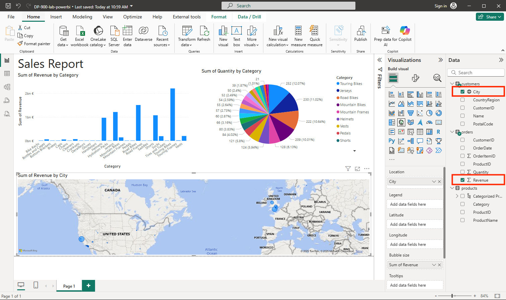
Task: Collapse the customers table
Action: (452, 84)
